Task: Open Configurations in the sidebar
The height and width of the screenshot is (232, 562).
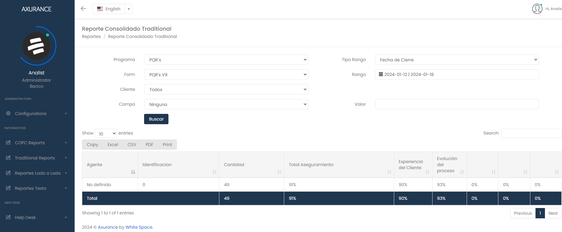Action: [31, 114]
